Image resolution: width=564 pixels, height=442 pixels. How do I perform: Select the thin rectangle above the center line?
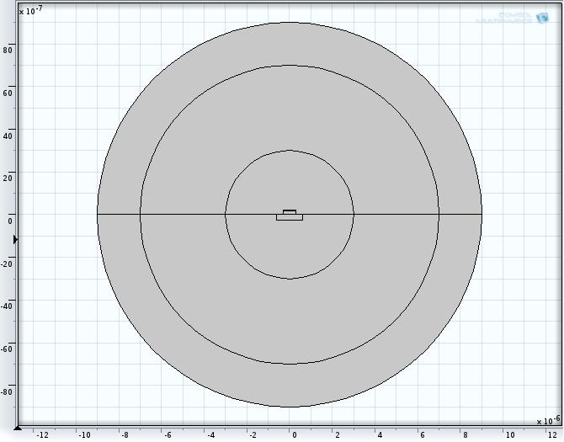coord(290,212)
